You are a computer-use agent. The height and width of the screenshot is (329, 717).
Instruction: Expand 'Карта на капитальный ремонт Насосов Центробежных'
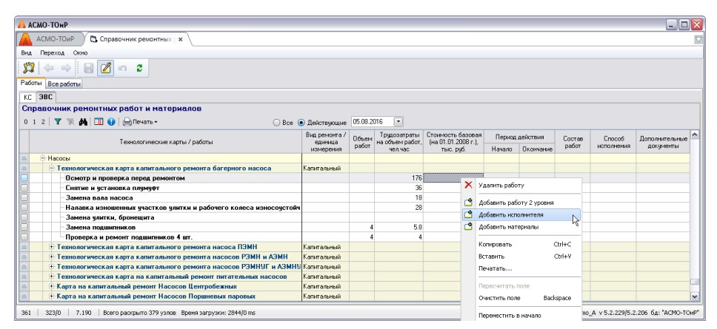click(51, 285)
